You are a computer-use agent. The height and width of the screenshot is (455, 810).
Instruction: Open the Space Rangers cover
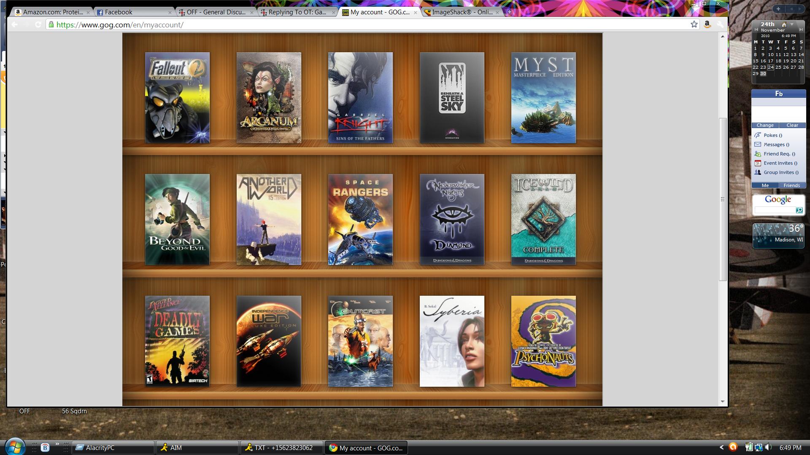coord(360,219)
